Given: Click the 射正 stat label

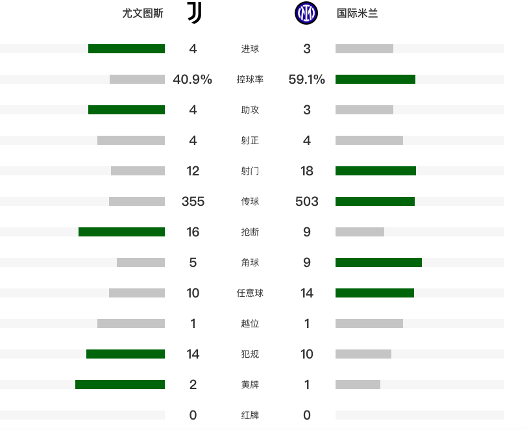Looking at the screenshot, I should (250, 140).
